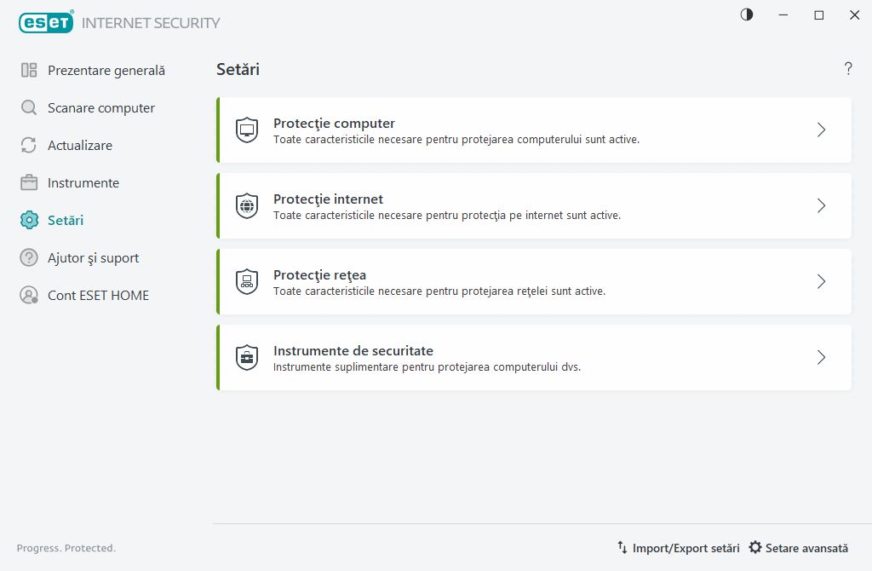Open Setare avansată
Screen dimensions: 872x571
[799, 547]
